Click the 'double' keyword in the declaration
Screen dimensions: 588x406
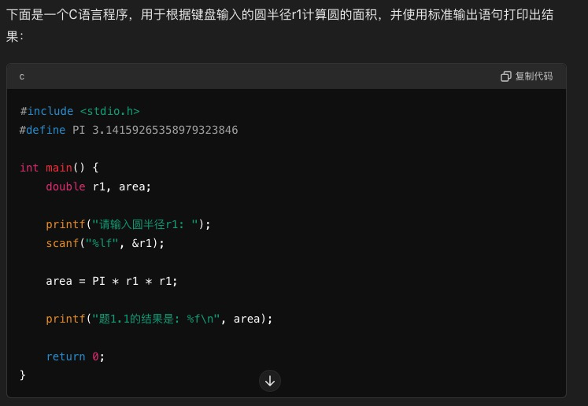(65, 186)
